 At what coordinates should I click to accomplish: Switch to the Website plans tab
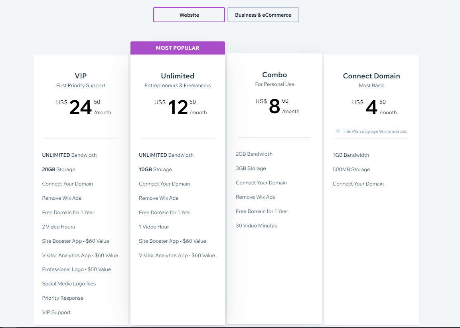189,15
